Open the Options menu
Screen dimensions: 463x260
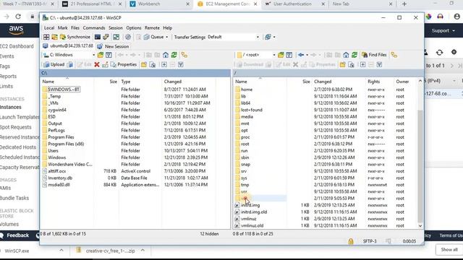134,27
